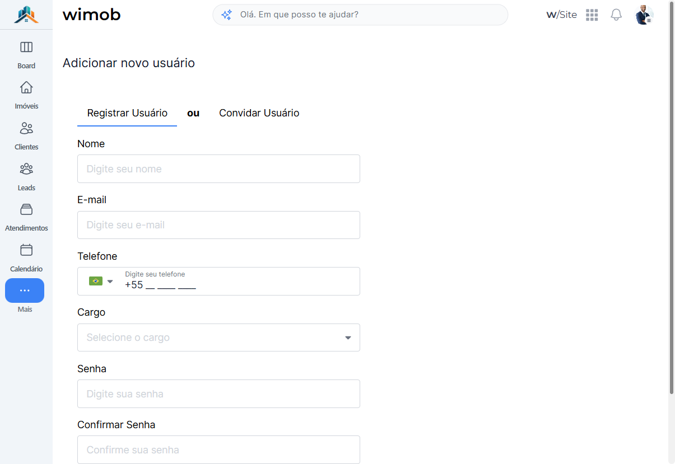Open the Leads group icon
Image resolution: width=675 pixels, height=464 pixels.
[x=26, y=169]
